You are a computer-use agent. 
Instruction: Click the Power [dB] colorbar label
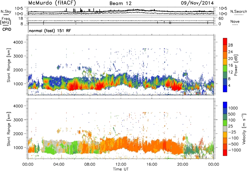(236, 65)
